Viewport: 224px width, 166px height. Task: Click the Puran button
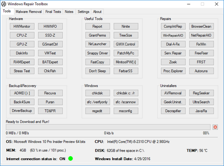[50, 102]
